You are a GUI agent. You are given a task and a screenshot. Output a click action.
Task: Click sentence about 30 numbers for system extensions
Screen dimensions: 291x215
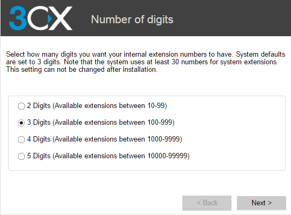tap(171, 62)
